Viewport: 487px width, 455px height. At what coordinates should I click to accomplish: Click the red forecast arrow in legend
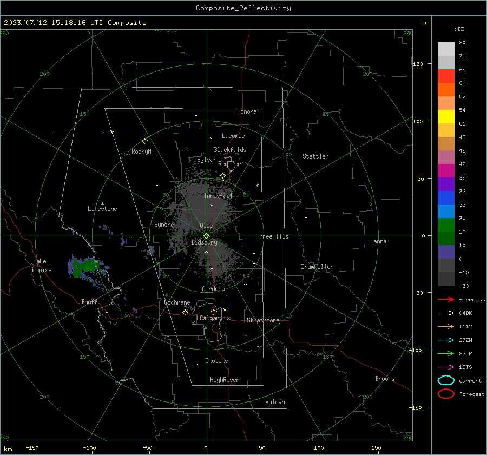446,299
